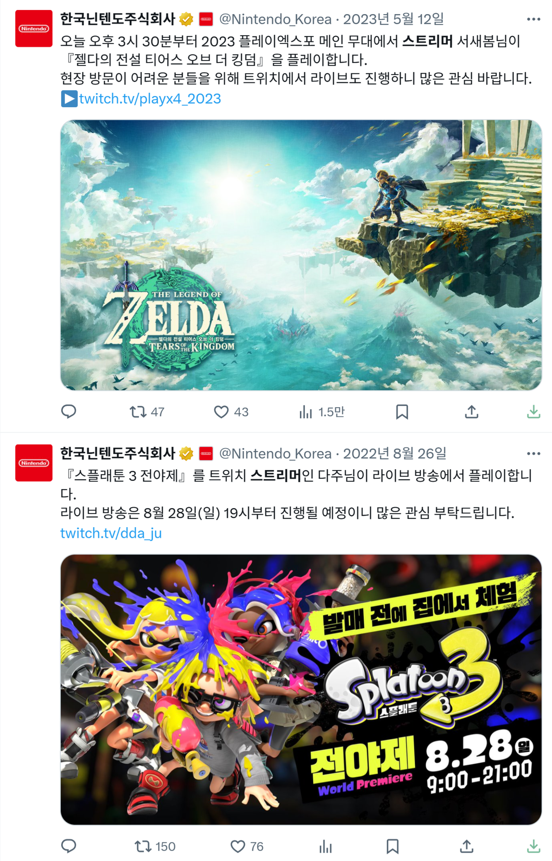
Task: Like the Zelda tweet with 43 likes
Action: coord(231,412)
